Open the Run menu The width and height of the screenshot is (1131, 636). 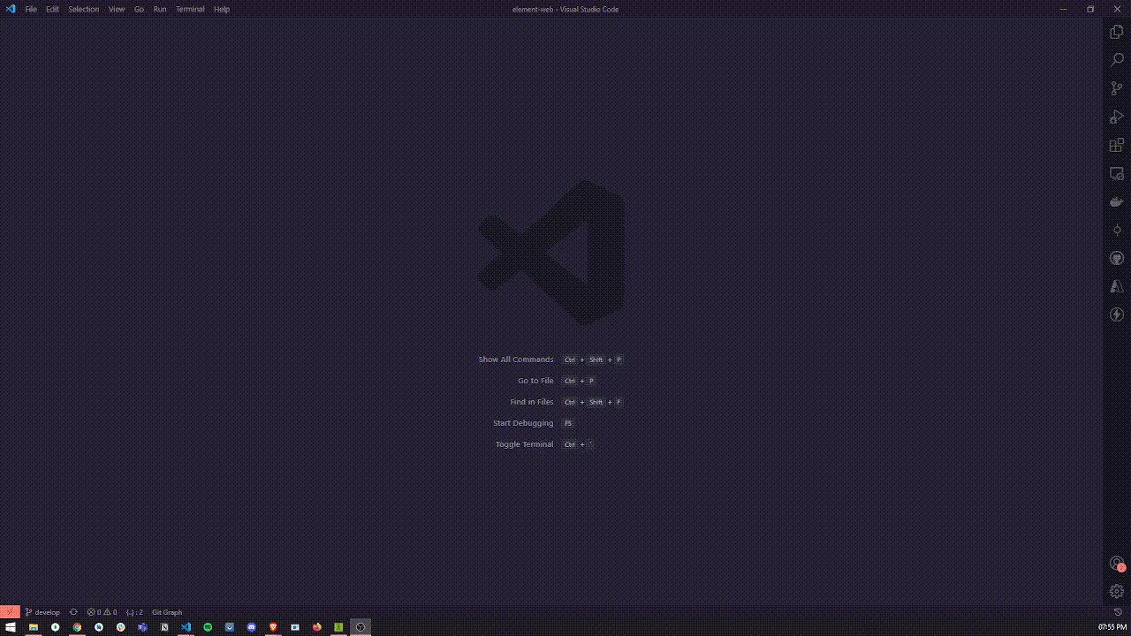[160, 9]
